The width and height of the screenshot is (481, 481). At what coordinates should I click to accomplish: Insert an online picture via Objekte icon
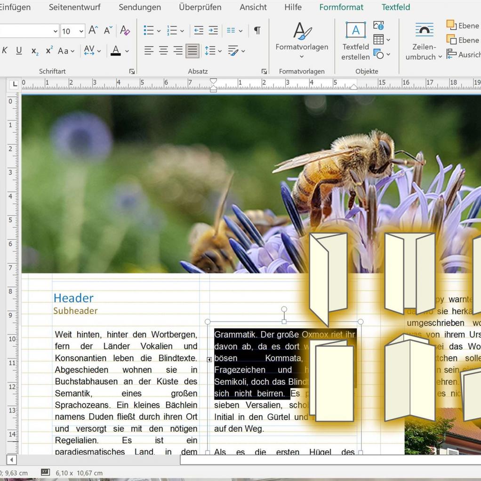(x=378, y=25)
